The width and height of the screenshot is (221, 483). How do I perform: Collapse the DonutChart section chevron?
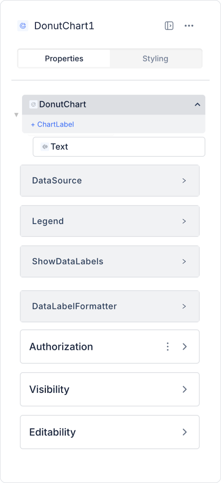click(x=197, y=104)
